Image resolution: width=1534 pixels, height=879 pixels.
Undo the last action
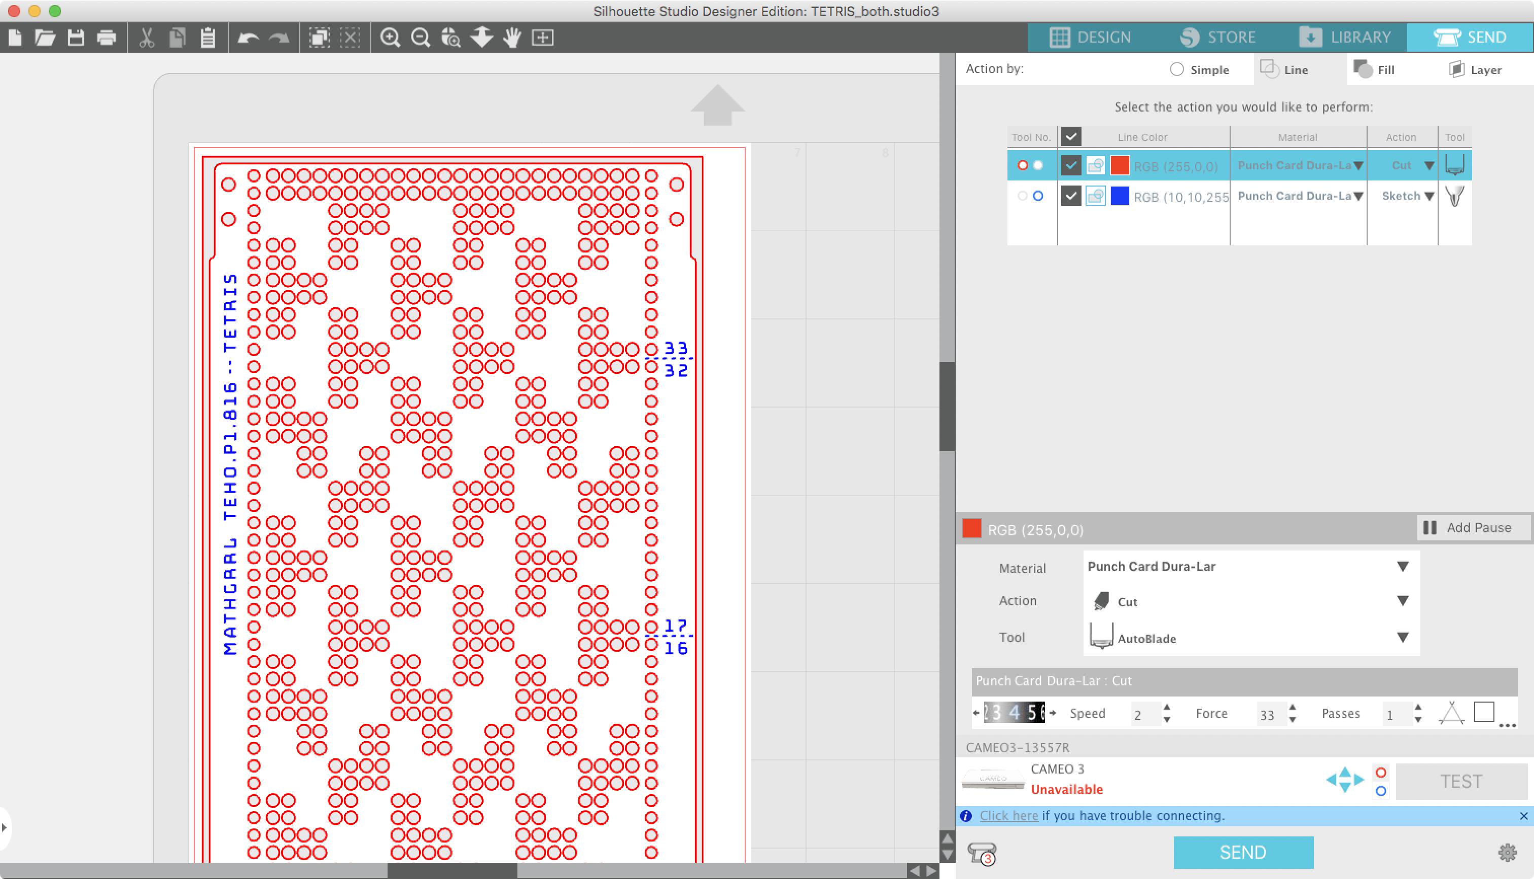click(x=248, y=38)
